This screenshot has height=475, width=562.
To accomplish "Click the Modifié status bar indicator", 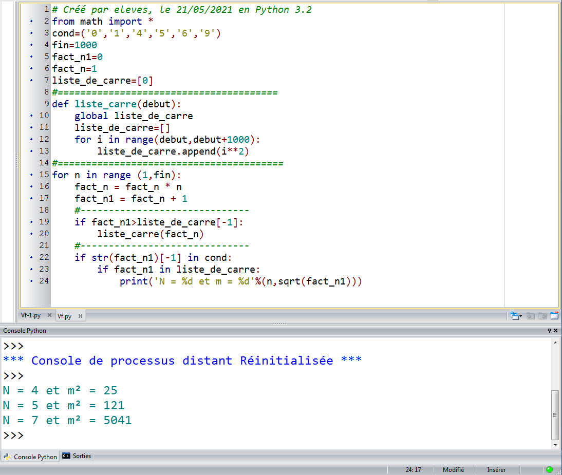I will pyautogui.click(x=453, y=469).
